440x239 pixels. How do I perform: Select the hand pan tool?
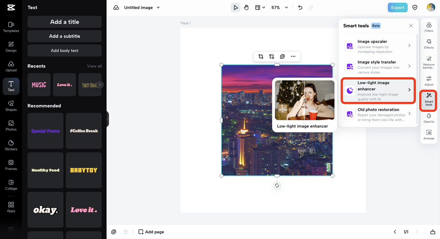pyautogui.click(x=246, y=8)
